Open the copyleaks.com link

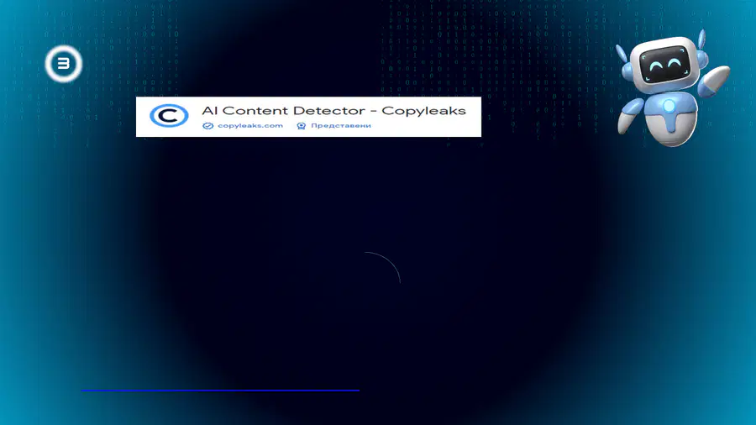point(250,126)
